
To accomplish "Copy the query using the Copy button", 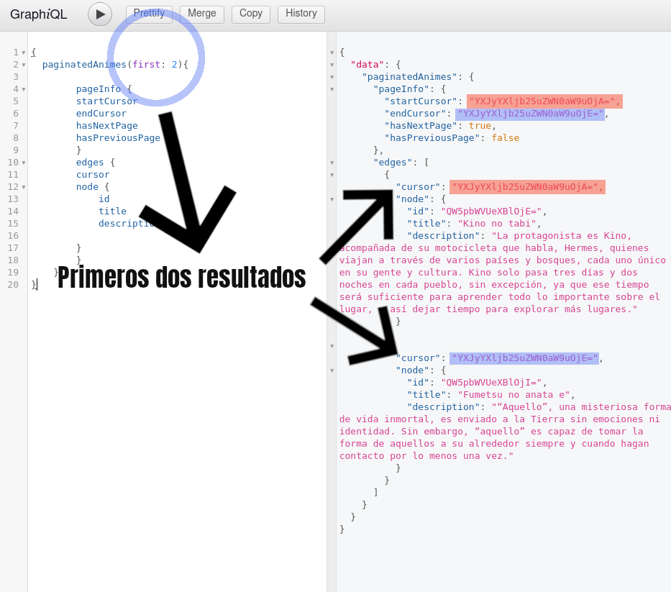I will (250, 14).
